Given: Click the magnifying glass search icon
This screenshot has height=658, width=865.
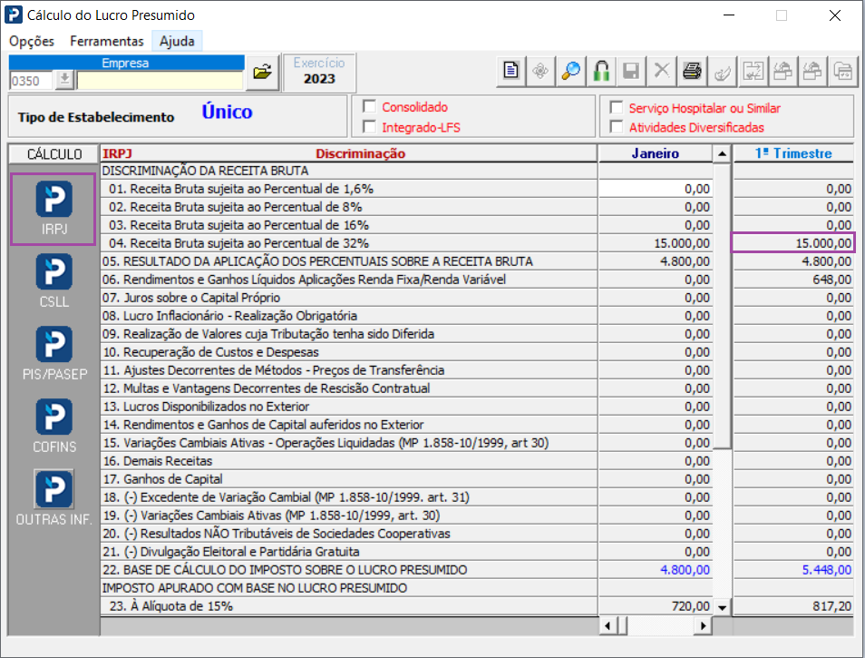Looking at the screenshot, I should pyautogui.click(x=570, y=71).
